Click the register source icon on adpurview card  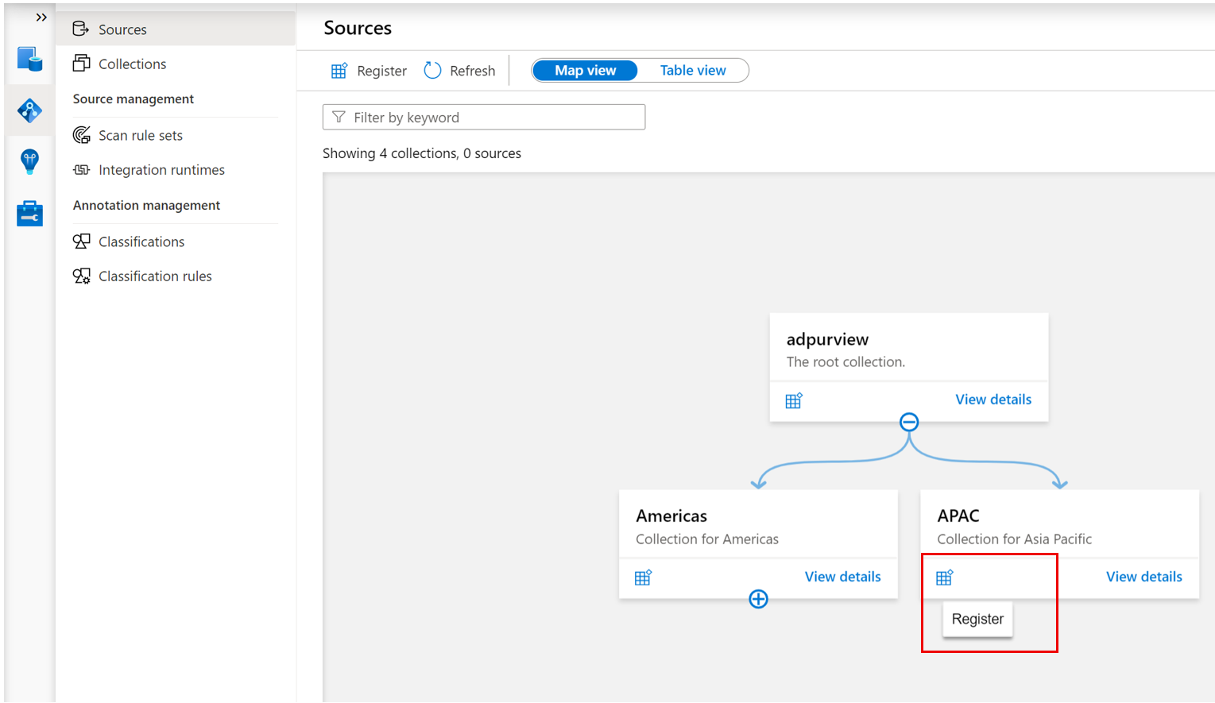pyautogui.click(x=794, y=400)
